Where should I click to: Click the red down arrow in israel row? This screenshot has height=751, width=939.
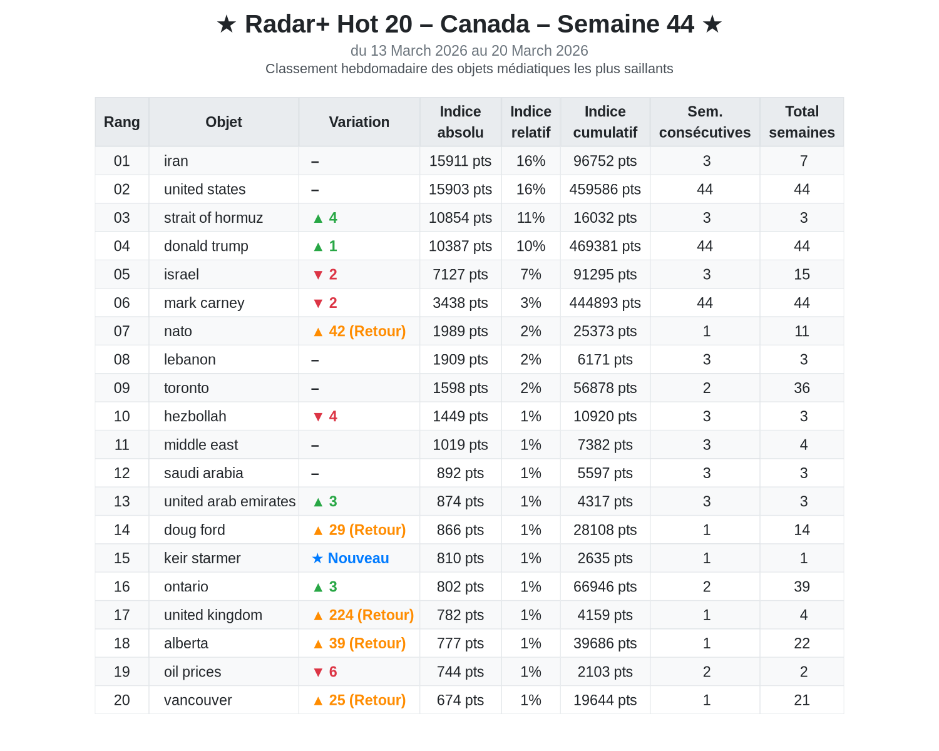pos(318,275)
